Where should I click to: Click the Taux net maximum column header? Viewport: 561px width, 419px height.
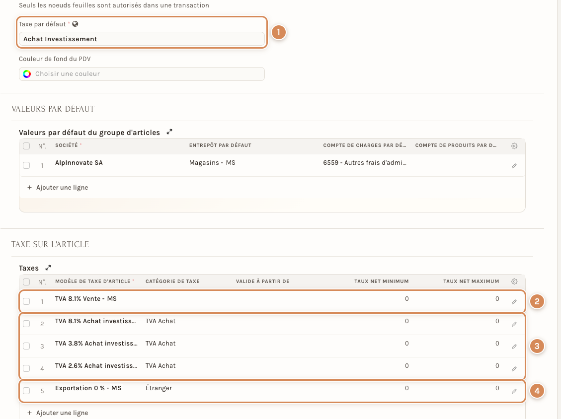coord(471,281)
